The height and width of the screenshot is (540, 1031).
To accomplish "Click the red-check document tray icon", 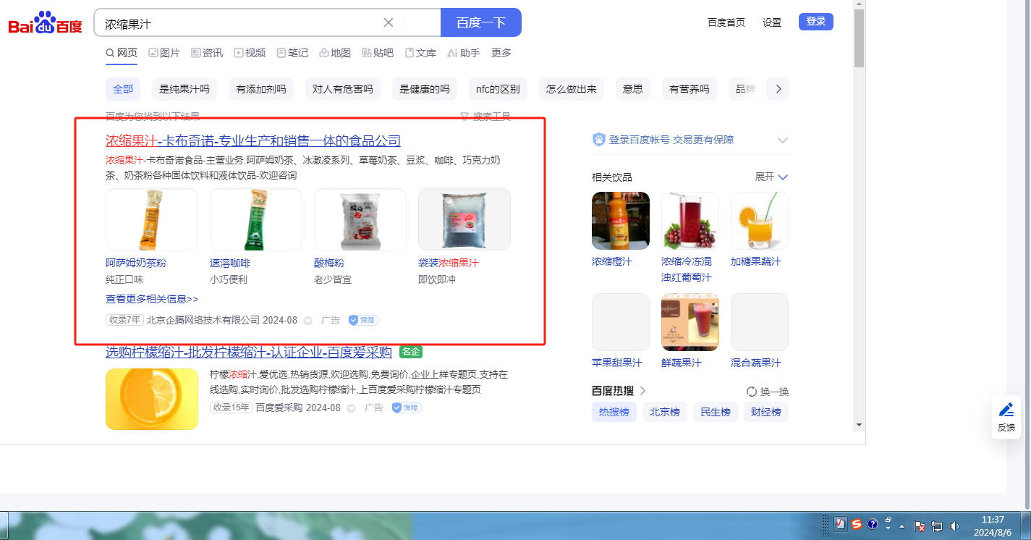I will click(x=841, y=524).
